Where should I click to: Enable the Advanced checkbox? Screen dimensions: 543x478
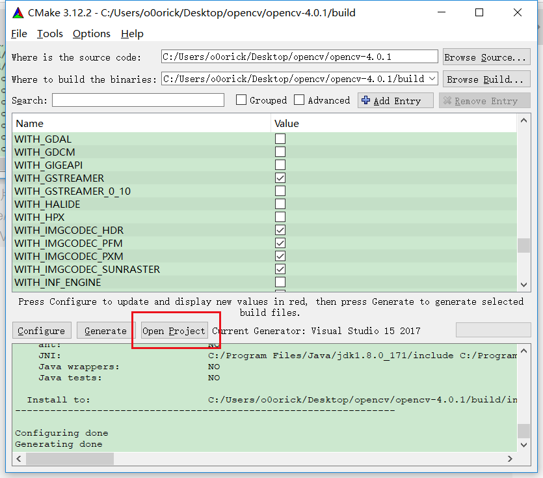point(299,100)
